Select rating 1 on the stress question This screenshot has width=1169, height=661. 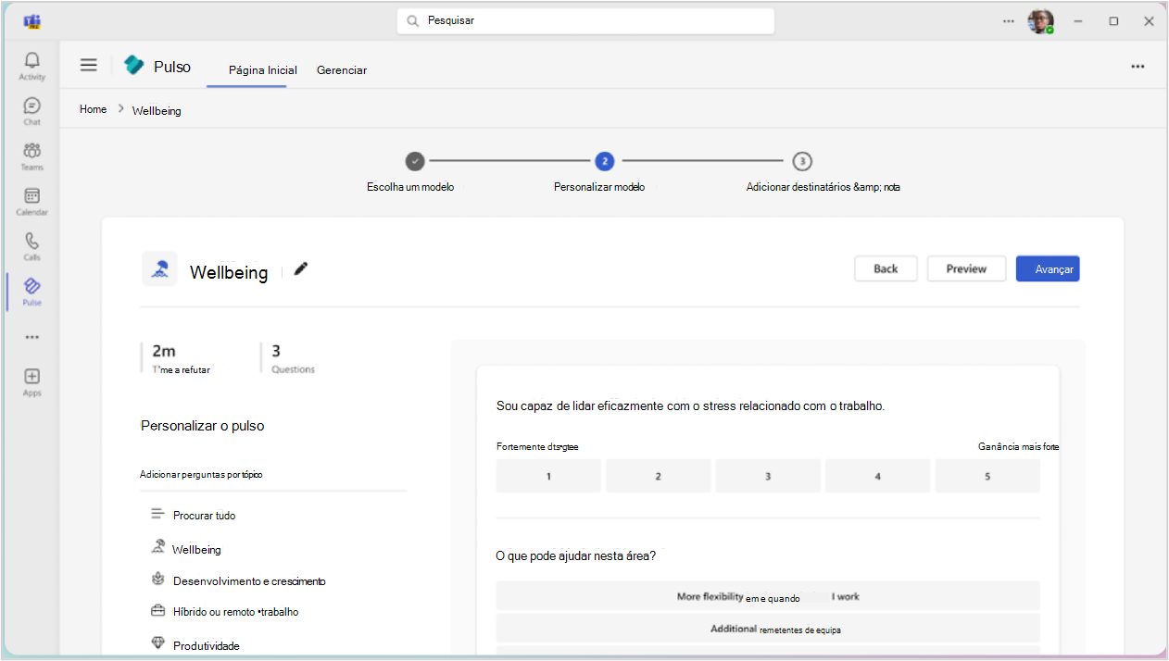click(548, 476)
